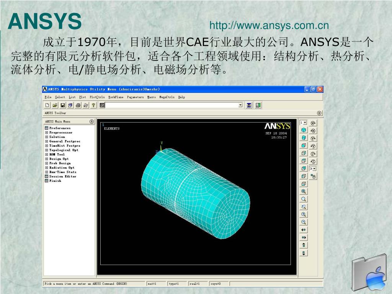Image resolution: width=392 pixels, height=294 pixels.
Task: Expand the General Postproc node
Action: pyautogui.click(x=46, y=141)
